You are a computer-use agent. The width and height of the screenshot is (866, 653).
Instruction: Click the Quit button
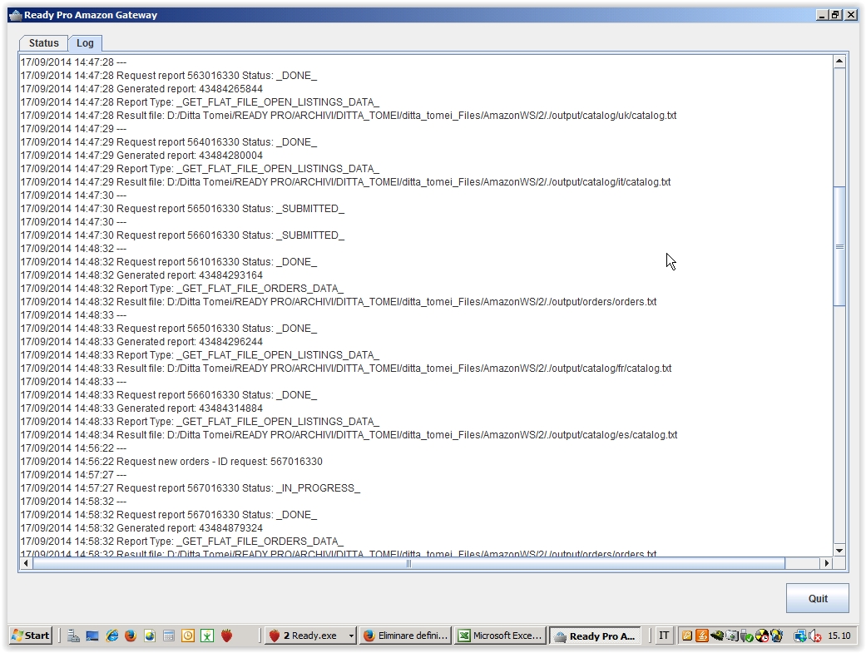pos(818,598)
